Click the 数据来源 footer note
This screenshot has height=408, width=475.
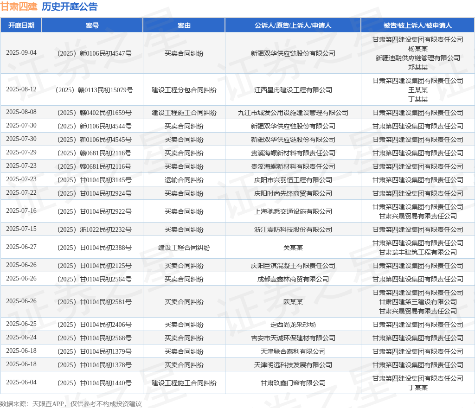pyautogui.click(x=71, y=404)
